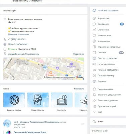Image resolution: width=126 pixels, height=134 pixels.
Task: Click the location pin icon by the address
Action: [x=5, y=54]
